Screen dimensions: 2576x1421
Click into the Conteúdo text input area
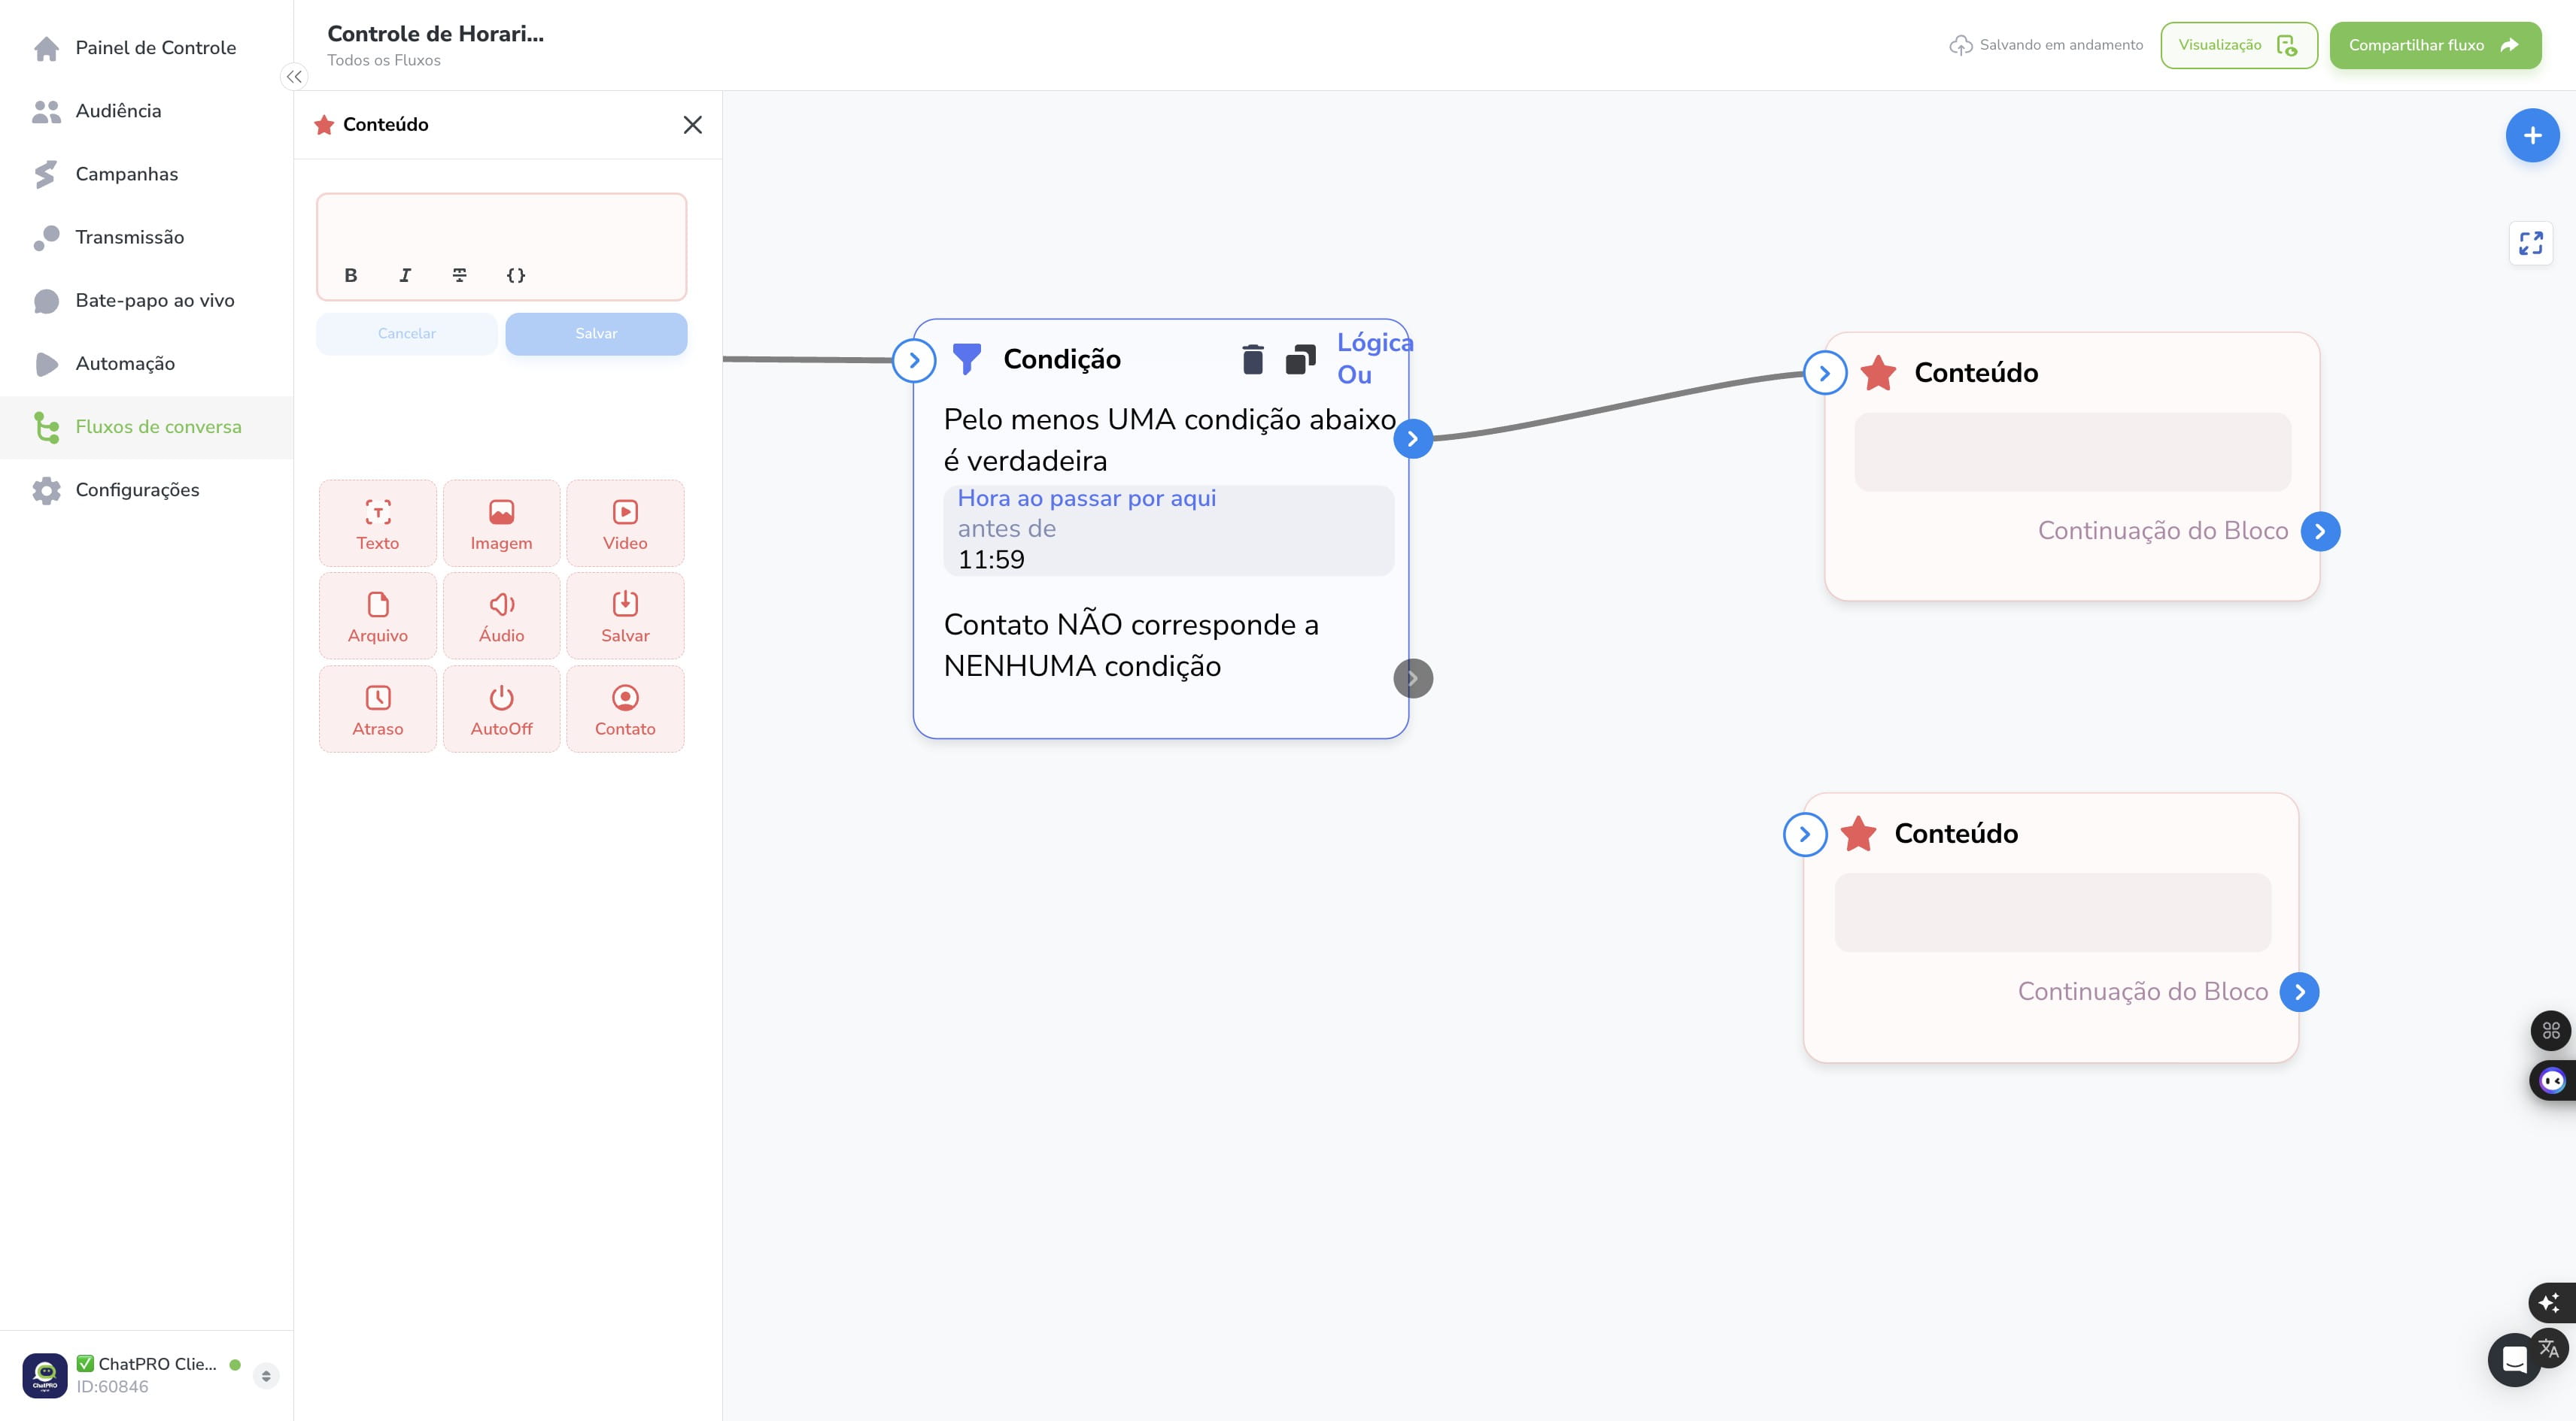501,226
